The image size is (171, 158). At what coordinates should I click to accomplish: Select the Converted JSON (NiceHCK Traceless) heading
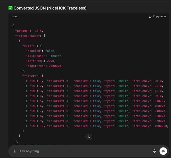pyautogui.click(x=50, y=8)
